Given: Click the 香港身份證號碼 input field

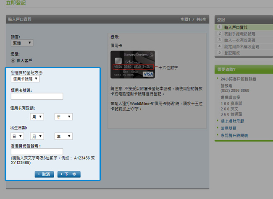Looking at the screenshot, I should [x=37, y=152].
